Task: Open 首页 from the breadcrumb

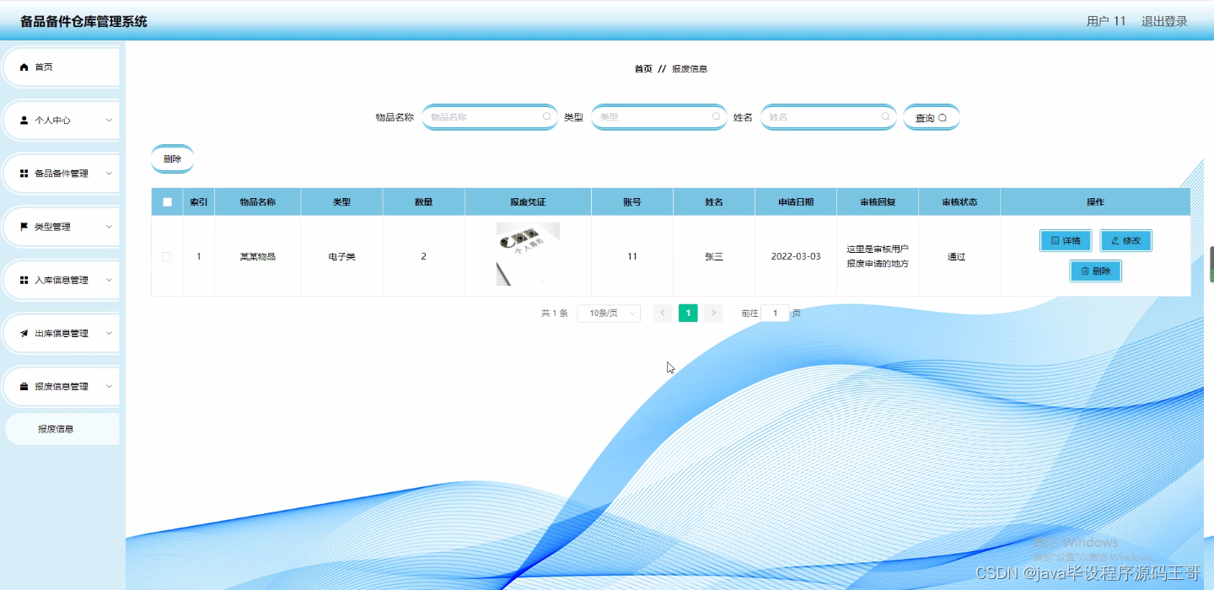Action: (642, 68)
